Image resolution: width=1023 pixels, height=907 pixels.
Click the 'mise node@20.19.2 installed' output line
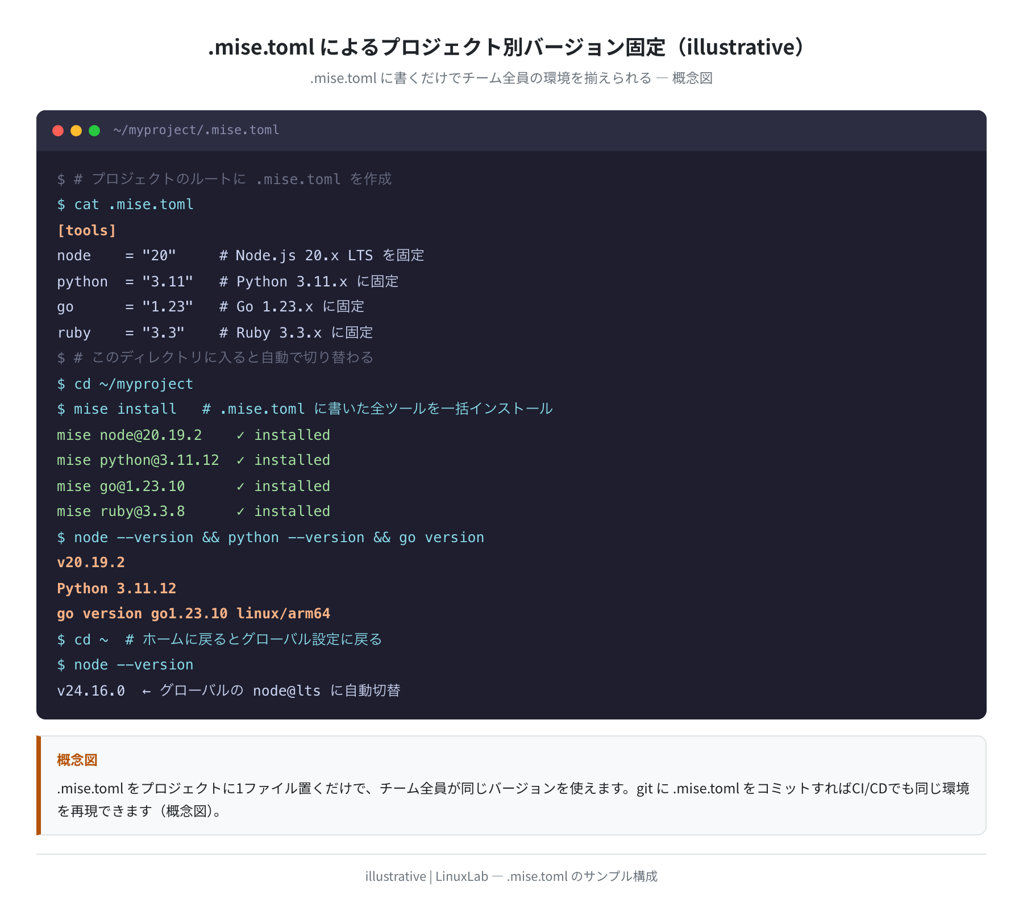pos(194,435)
